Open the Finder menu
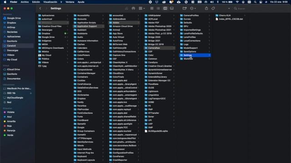The height and width of the screenshot is (163, 291). click(x=13, y=2)
